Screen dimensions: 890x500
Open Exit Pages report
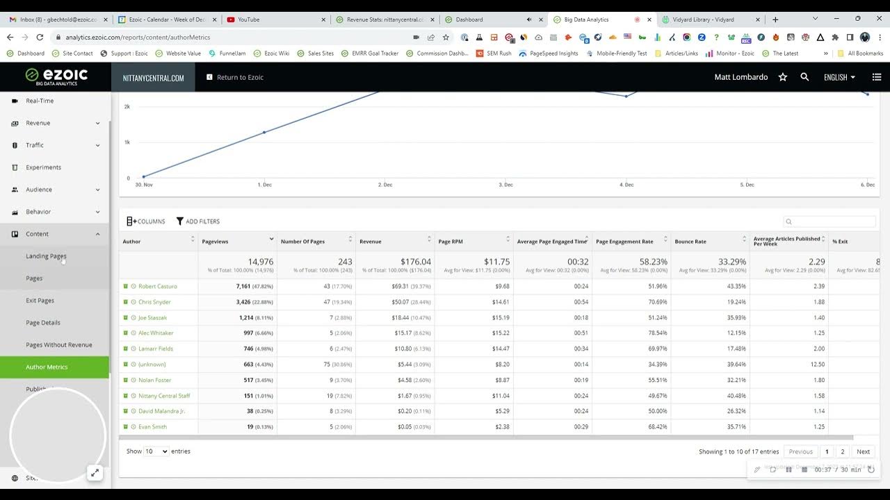40,301
